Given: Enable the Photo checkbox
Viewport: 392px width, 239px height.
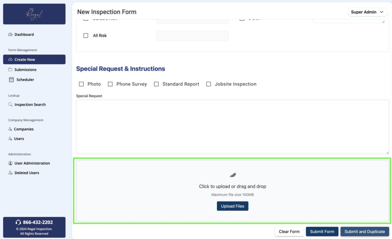Looking at the screenshot, I should coord(81,84).
